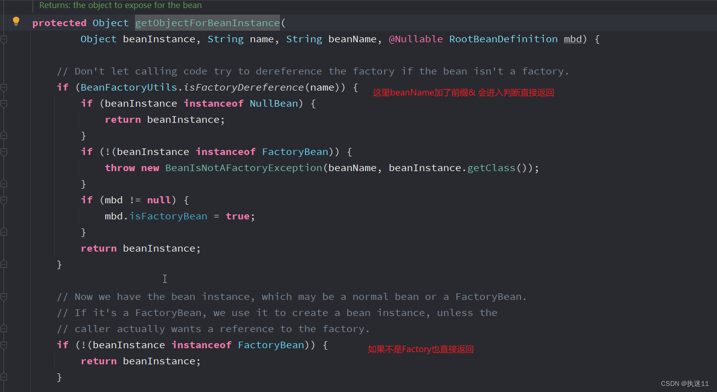The height and width of the screenshot is (392, 717).
Task: Click BeanIsNotAFactoryException class name
Action: click(x=244, y=168)
